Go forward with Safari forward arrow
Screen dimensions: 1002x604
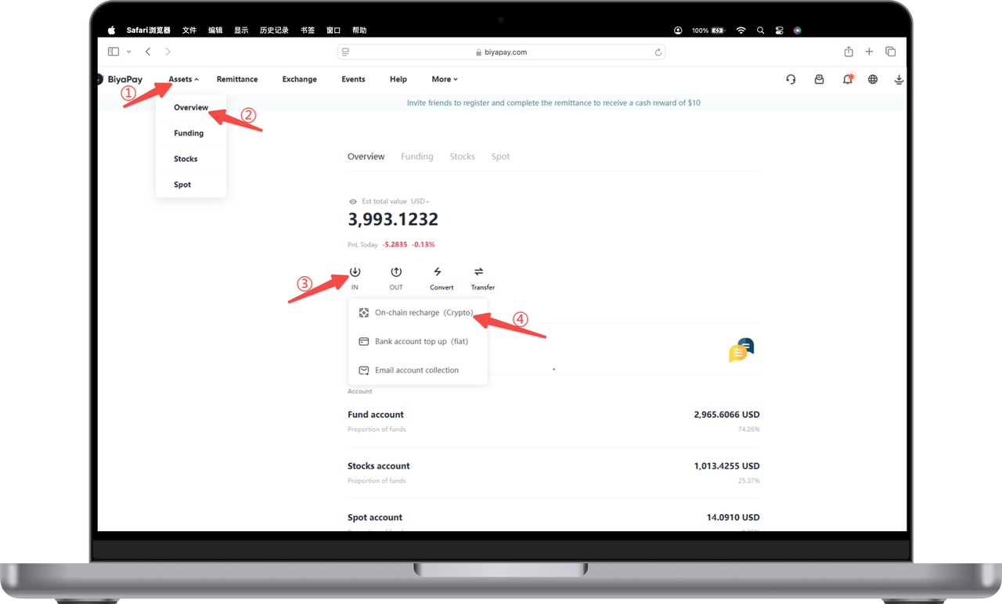pos(168,52)
